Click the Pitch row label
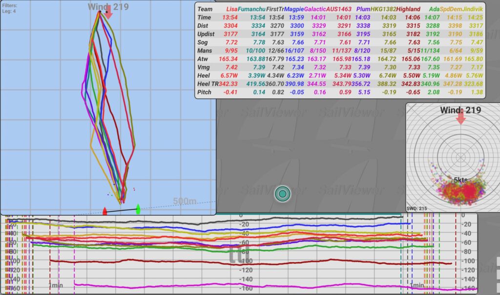500x295 pixels. 204,92
